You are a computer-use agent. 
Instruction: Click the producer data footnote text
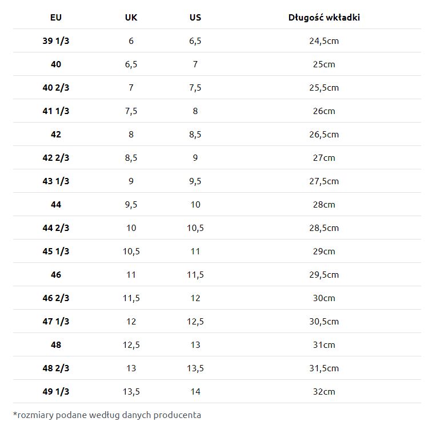(x=107, y=415)
